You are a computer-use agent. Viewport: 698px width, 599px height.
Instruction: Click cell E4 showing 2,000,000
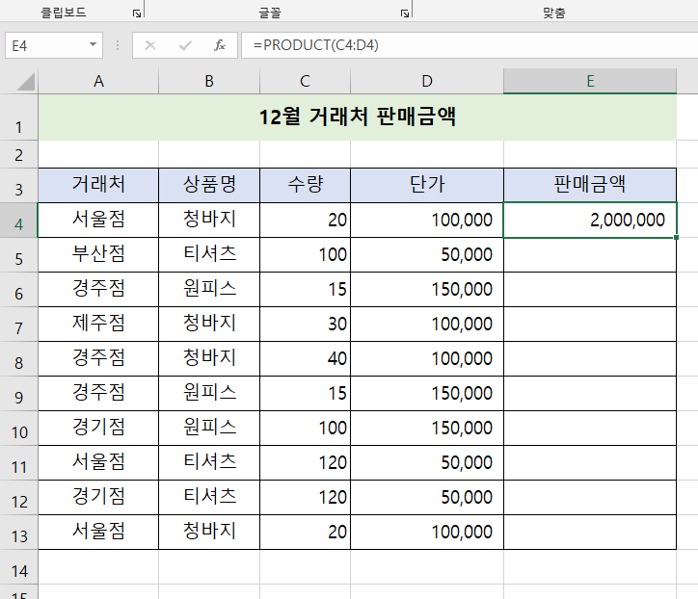pyautogui.click(x=590, y=221)
